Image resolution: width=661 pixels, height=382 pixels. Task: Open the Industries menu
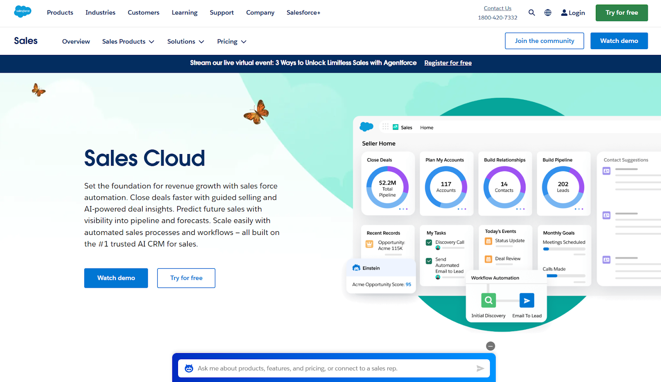[x=100, y=13]
